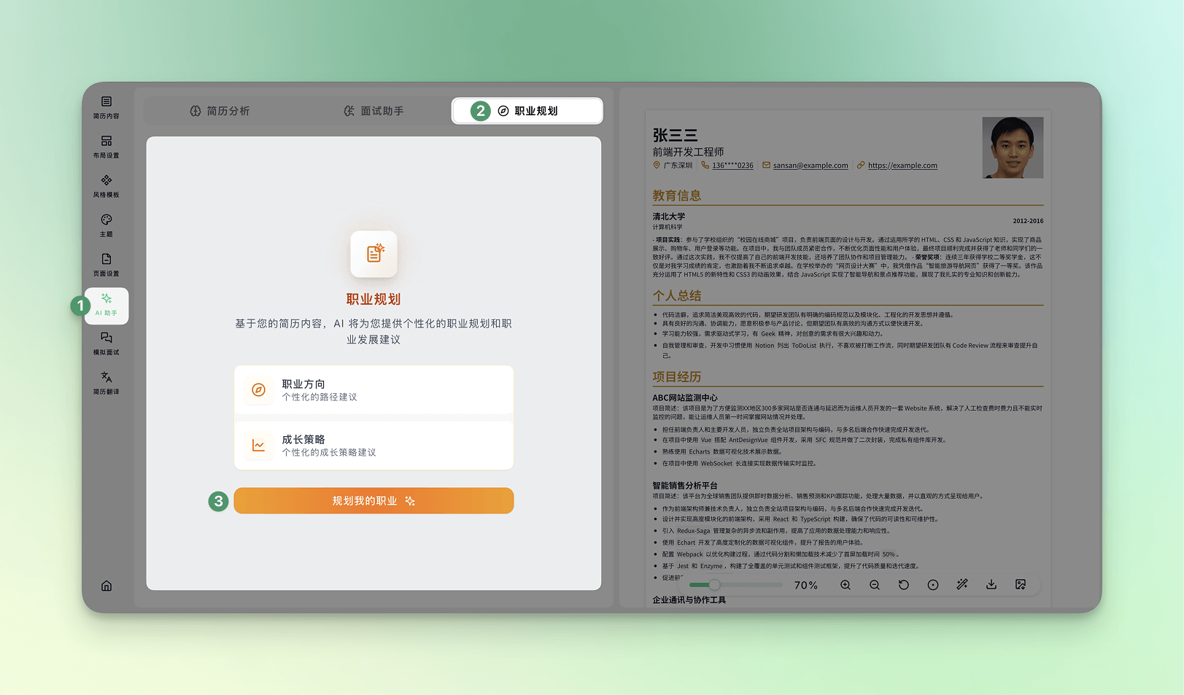Open the https://example.com website link
This screenshot has height=695, width=1184.
tap(902, 166)
